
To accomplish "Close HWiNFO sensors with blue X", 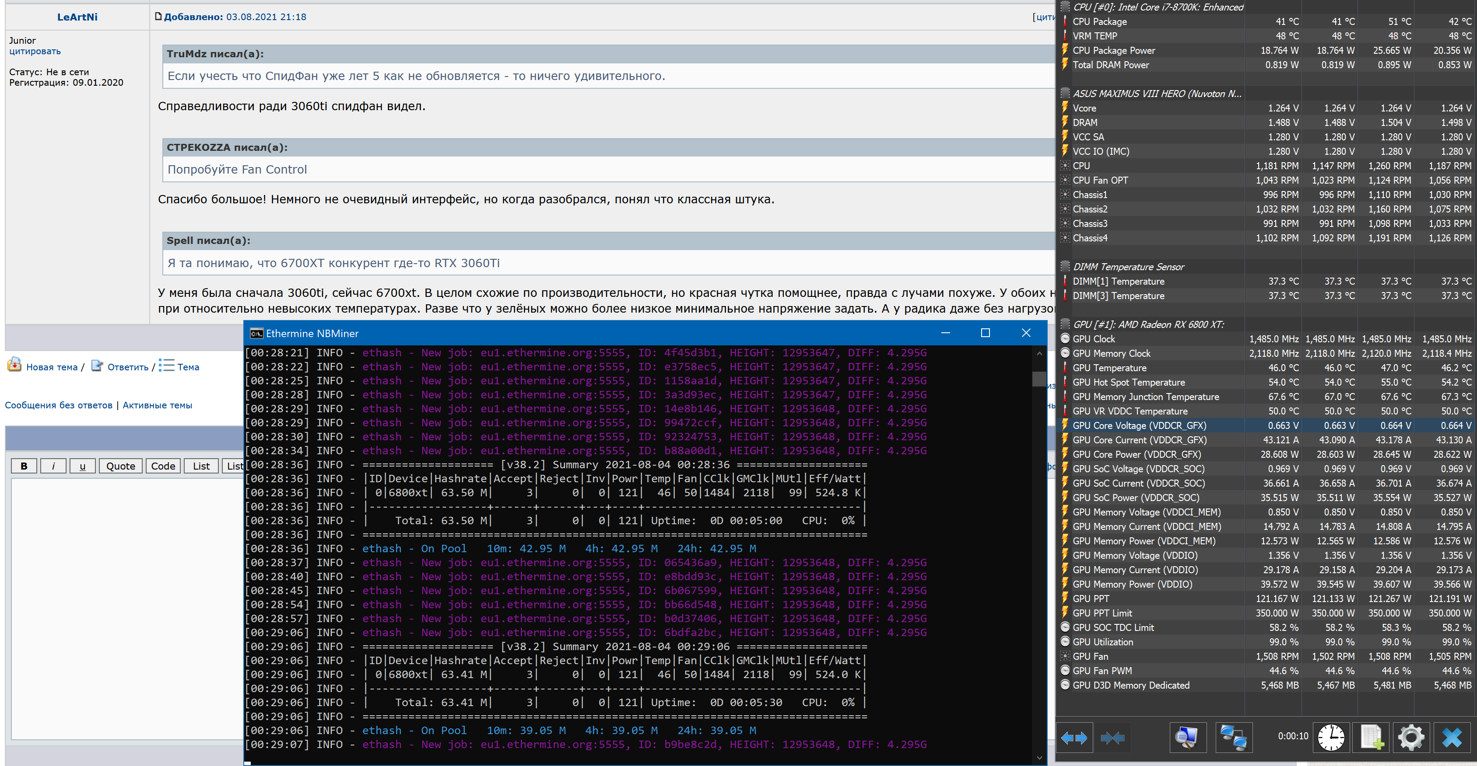I will 1452,737.
